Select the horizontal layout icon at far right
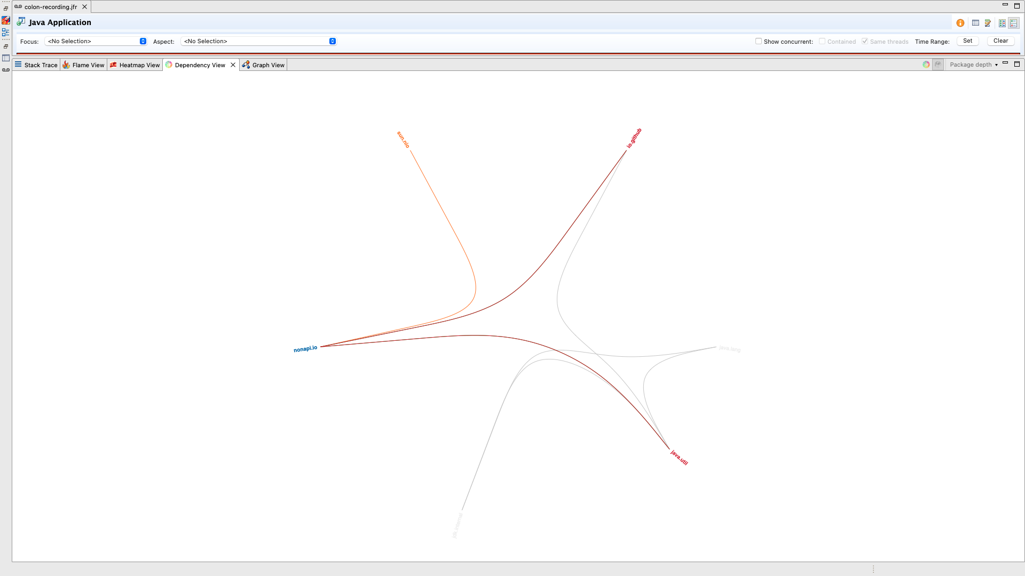This screenshot has height=576, width=1025. (1014, 23)
